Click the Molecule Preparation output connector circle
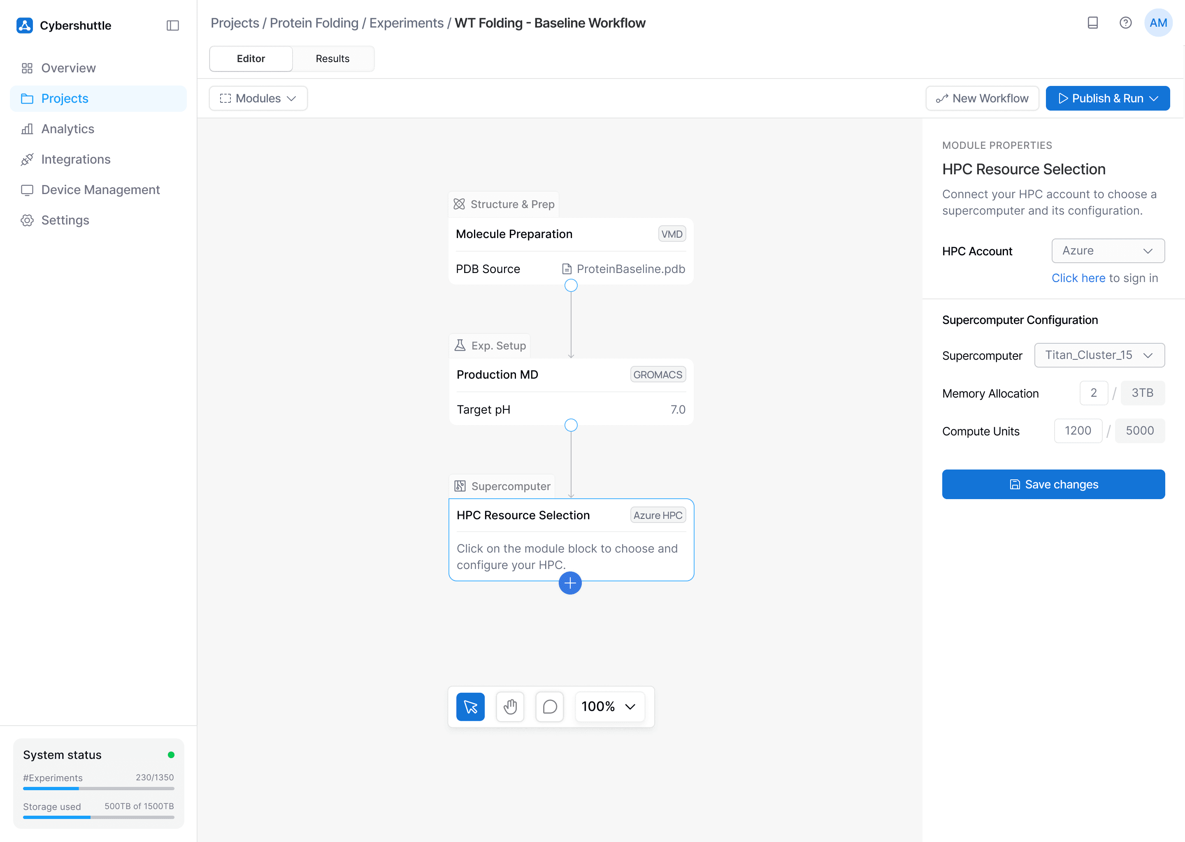This screenshot has width=1185, height=842. 571,285
